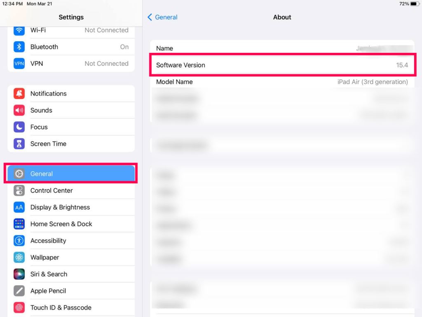Tap the Wi-Fi icon in Settings sidebar
The image size is (422, 317).
click(x=19, y=30)
